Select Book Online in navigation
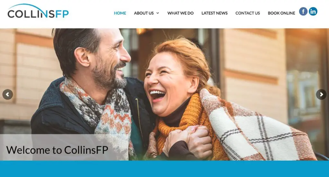Viewport: 329px width, 177px height. tap(281, 13)
